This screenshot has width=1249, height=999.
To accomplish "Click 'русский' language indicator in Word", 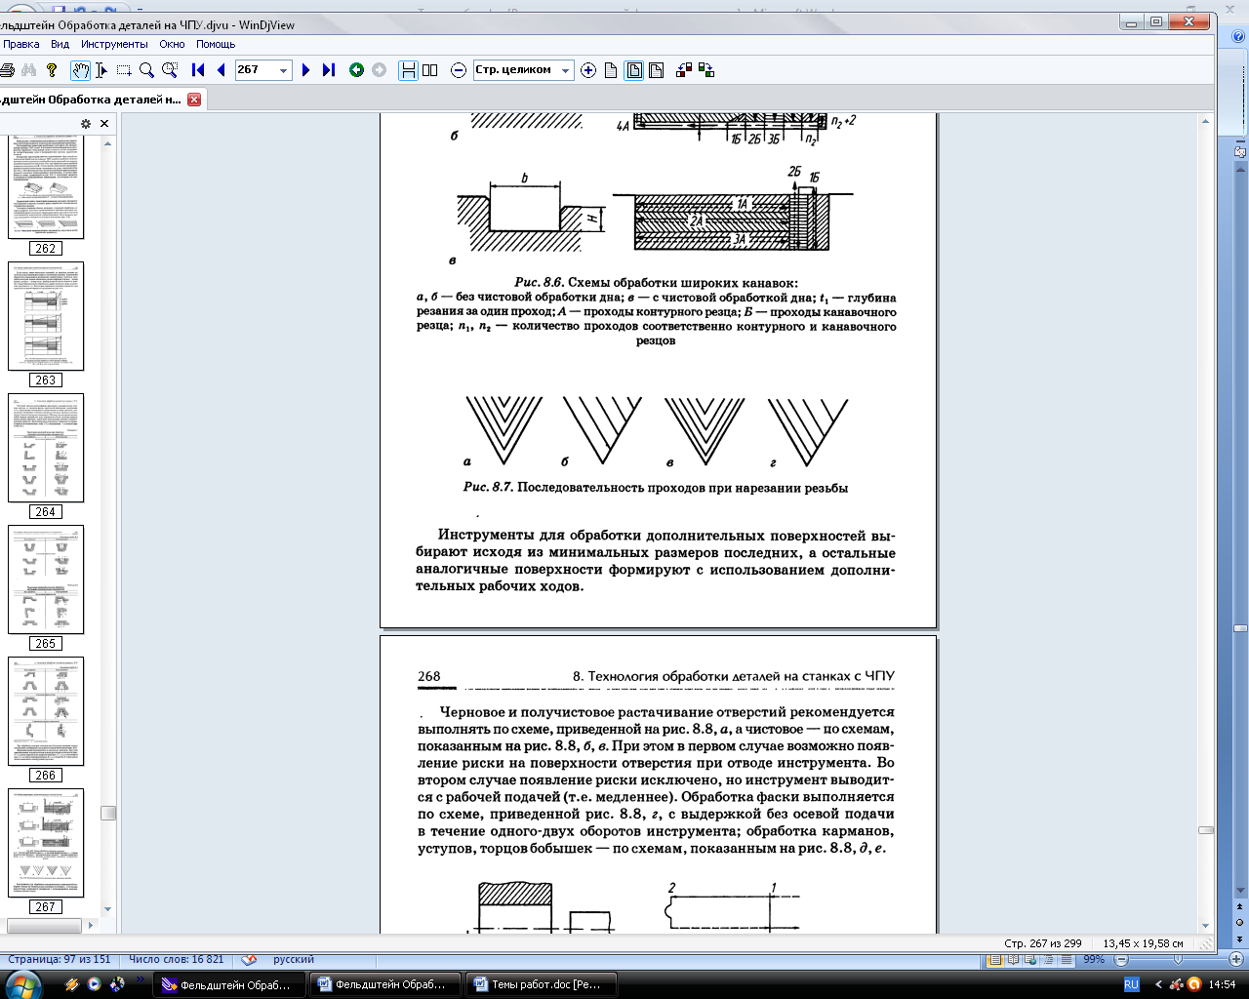I will pos(294,960).
